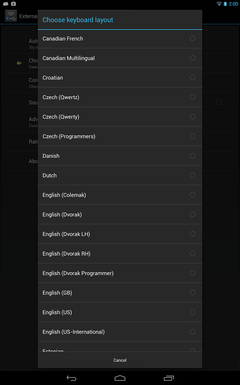Choose the Czech (Qwertz) layout
The width and height of the screenshot is (240, 385).
pos(120,97)
